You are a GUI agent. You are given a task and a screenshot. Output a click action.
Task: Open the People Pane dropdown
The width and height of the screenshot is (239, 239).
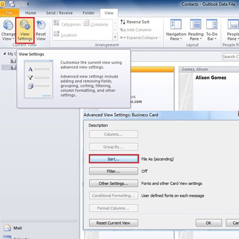pyautogui.click(x=233, y=30)
